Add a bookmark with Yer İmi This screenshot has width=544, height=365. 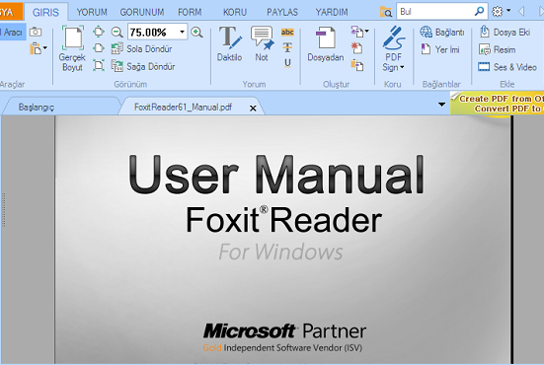click(440, 49)
